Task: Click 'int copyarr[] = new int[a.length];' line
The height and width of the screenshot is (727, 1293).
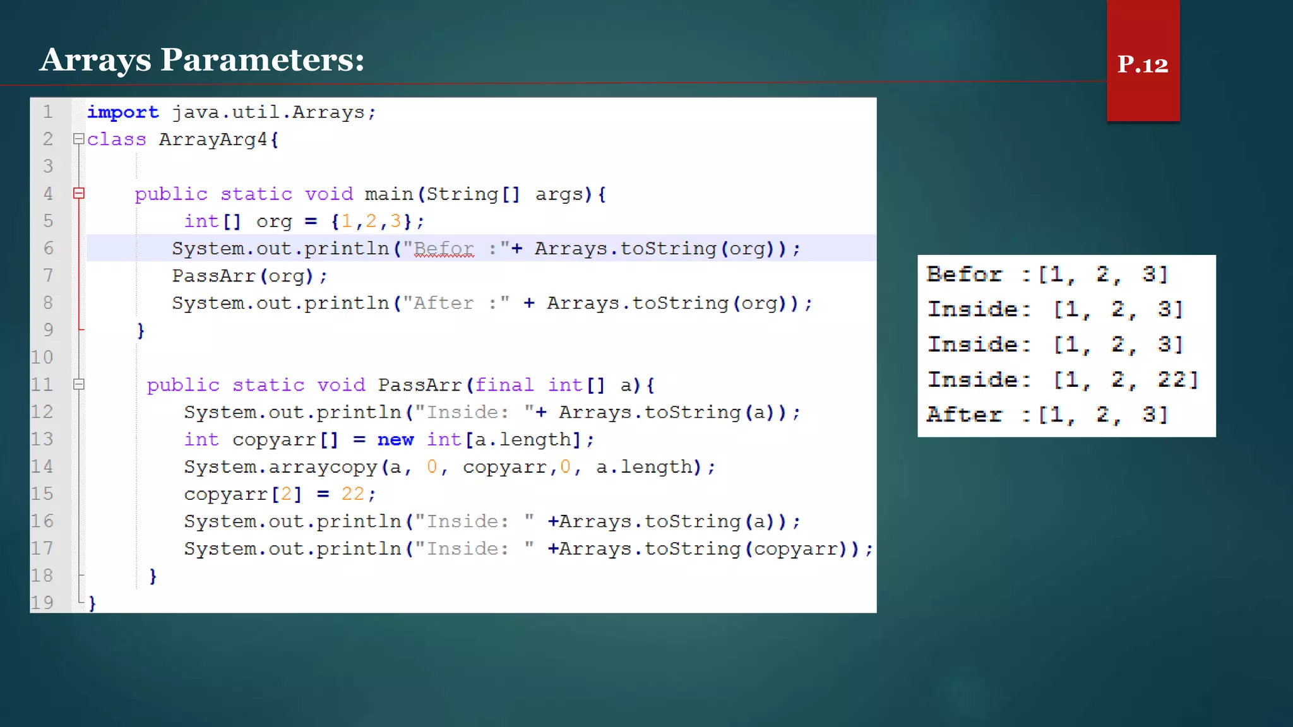Action: coord(389,440)
